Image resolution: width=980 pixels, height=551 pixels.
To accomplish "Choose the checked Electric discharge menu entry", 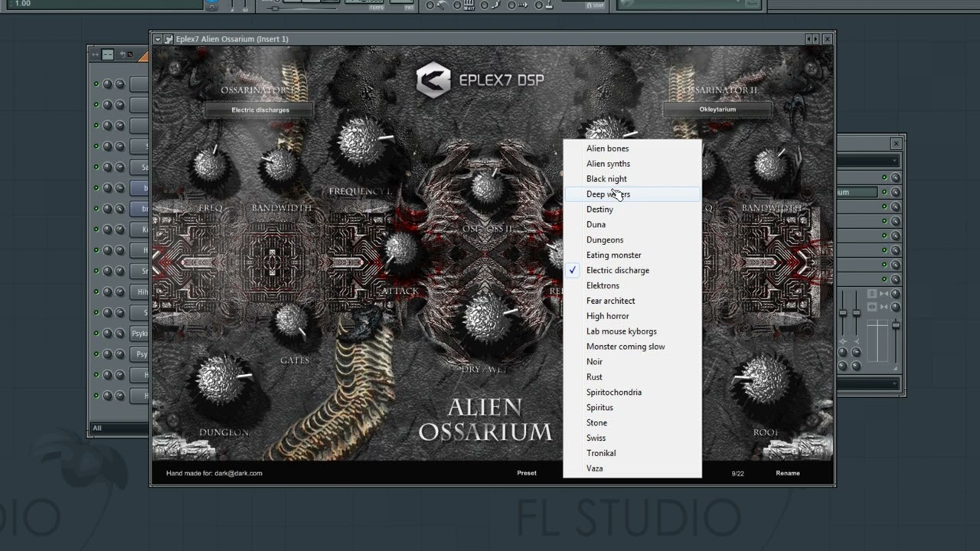I will tap(632, 270).
